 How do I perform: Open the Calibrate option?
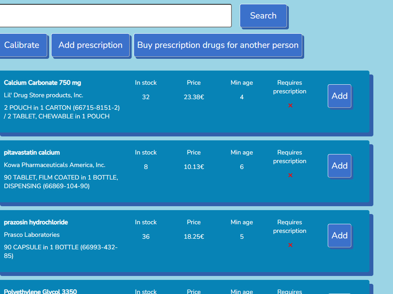pyautogui.click(x=23, y=45)
